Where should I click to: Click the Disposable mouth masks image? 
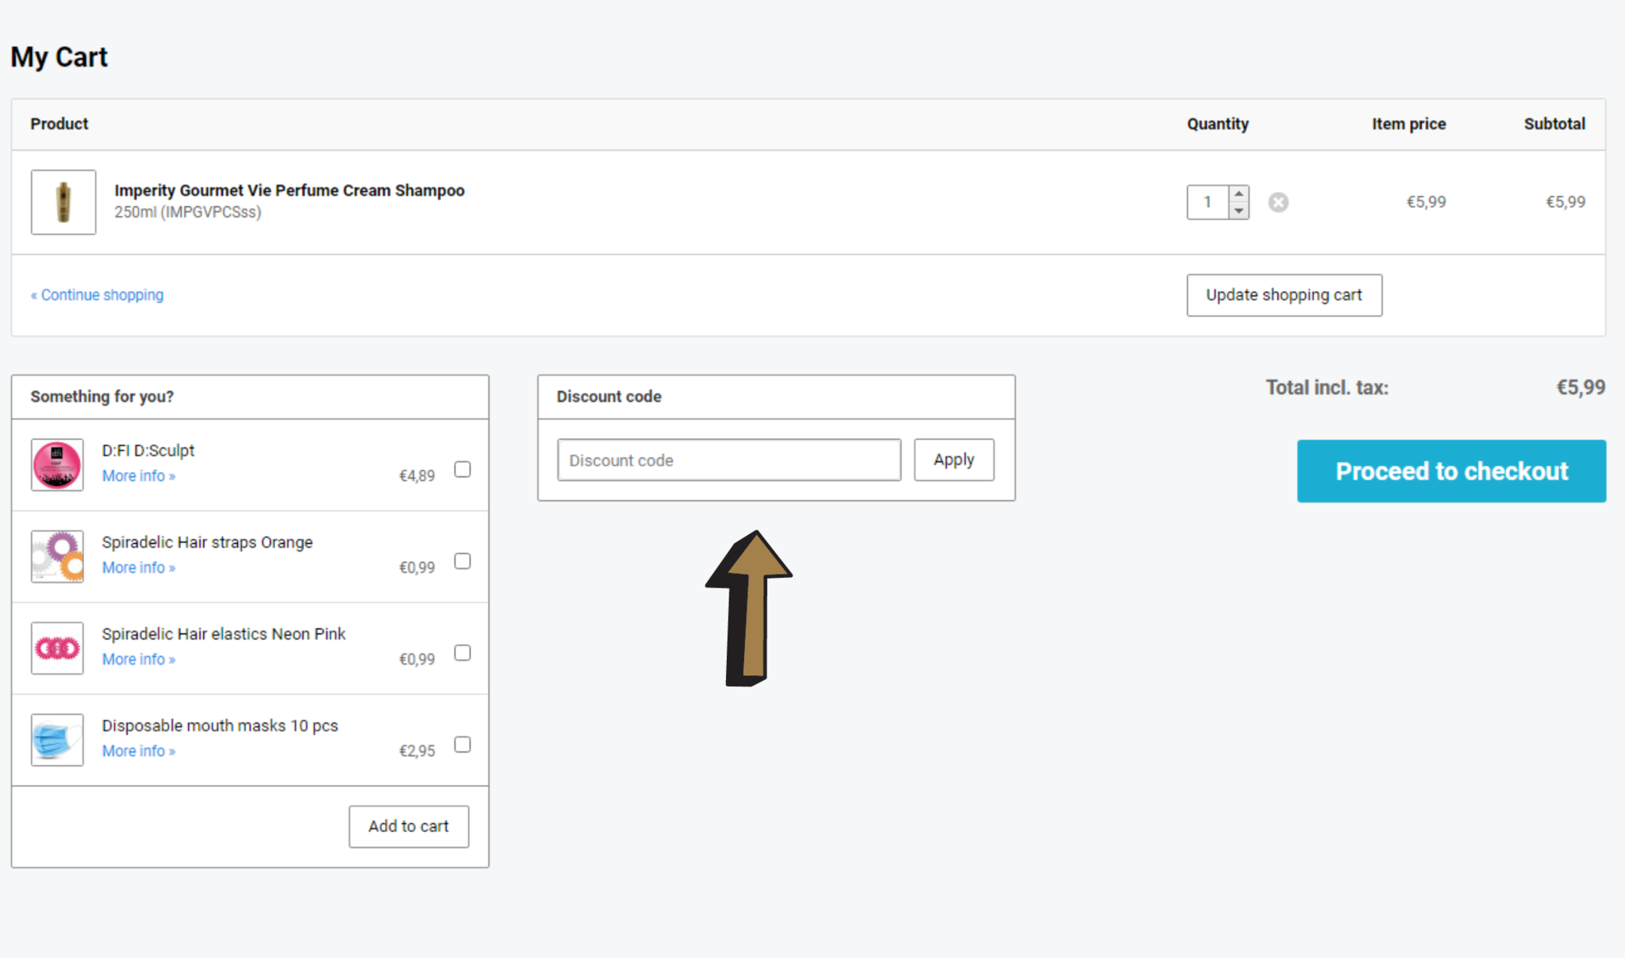57,740
